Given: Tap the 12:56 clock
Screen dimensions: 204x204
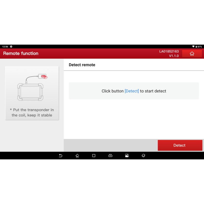Looking at the screenshot, I should coord(5,47).
